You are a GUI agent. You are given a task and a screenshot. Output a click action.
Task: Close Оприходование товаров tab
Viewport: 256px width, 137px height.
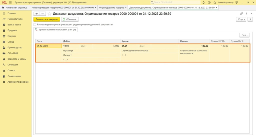click(126, 8)
